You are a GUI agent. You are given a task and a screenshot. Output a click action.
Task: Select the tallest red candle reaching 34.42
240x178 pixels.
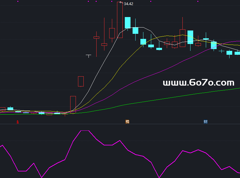pos(120,20)
